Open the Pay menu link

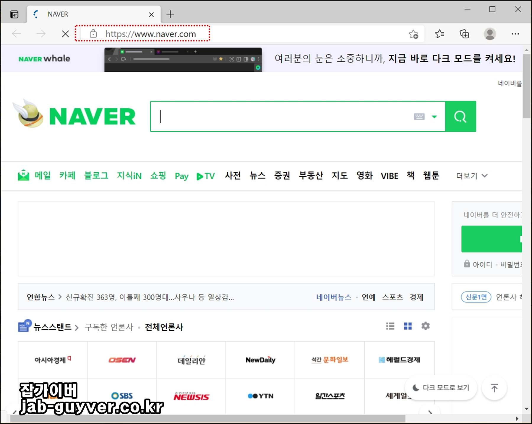pyautogui.click(x=181, y=176)
